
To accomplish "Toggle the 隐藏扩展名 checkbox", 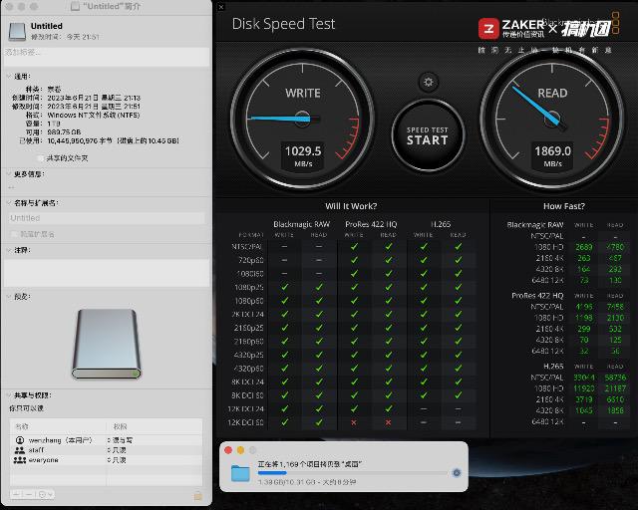I will [14, 234].
